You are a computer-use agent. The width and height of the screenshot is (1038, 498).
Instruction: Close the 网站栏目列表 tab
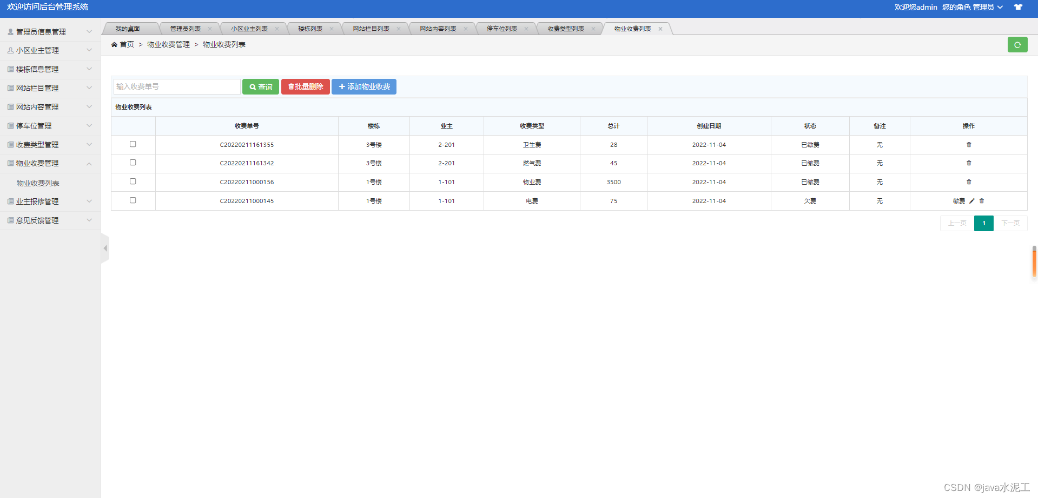pos(399,29)
